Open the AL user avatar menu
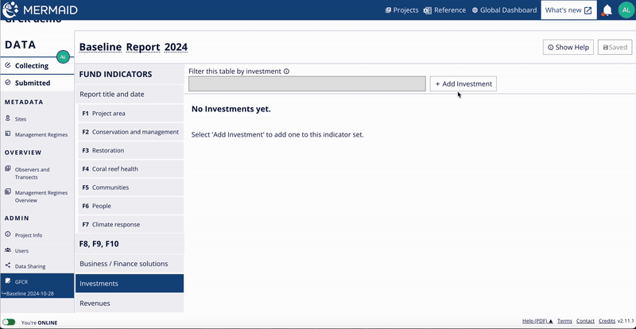The height and width of the screenshot is (329, 636). [x=626, y=10]
